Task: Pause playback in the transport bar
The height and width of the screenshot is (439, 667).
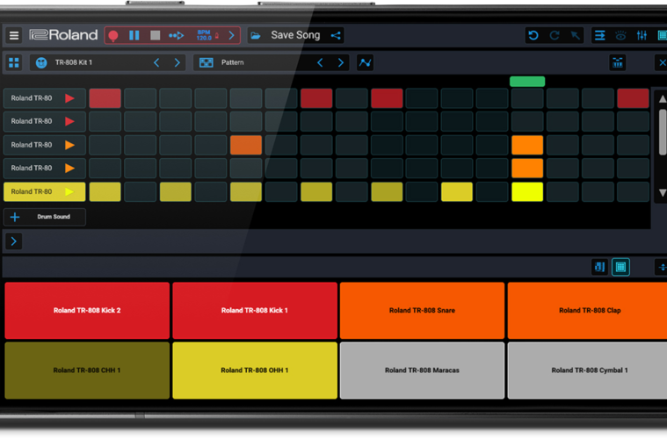Action: [x=134, y=35]
